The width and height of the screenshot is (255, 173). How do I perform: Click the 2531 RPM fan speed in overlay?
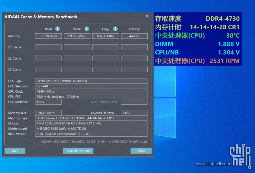point(225,61)
